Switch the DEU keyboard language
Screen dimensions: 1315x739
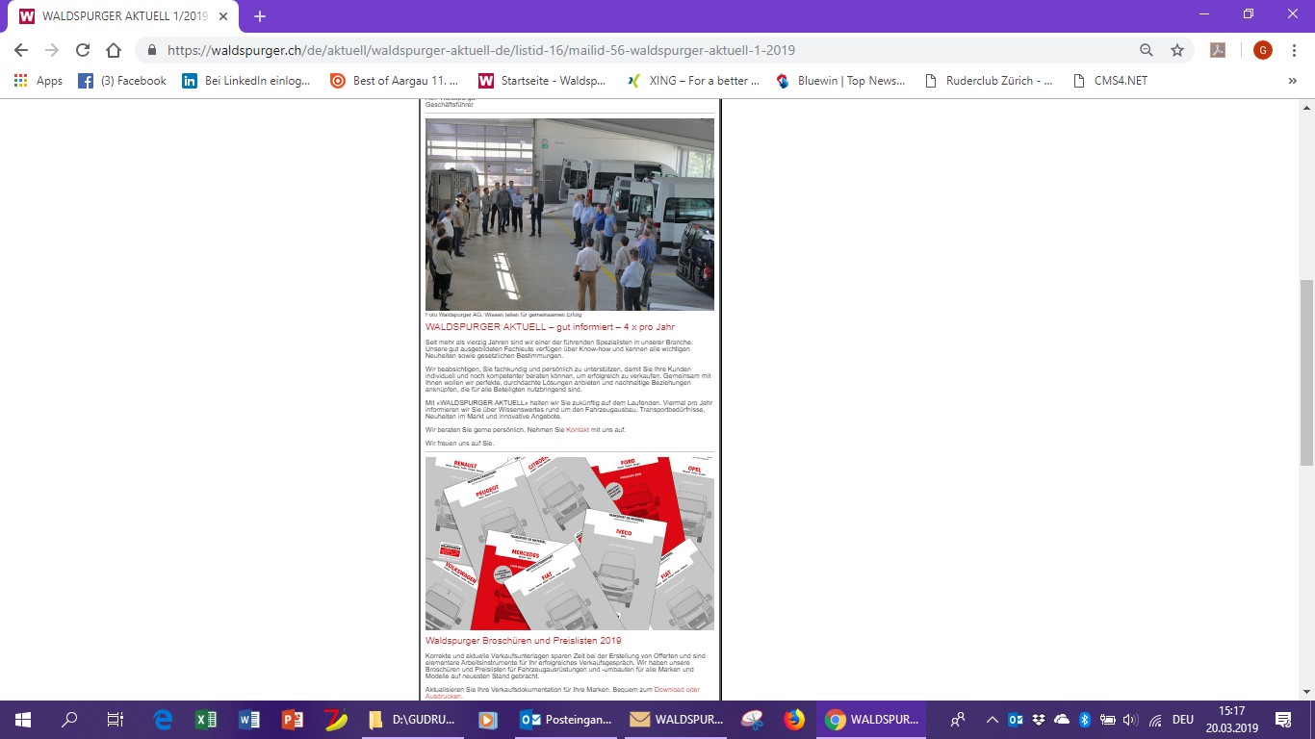tap(1183, 720)
